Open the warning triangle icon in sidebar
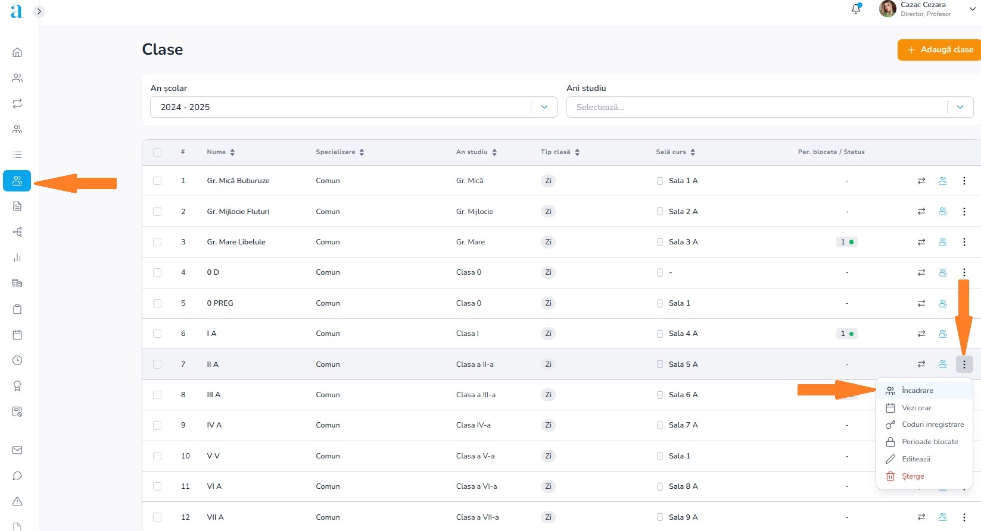The width and height of the screenshot is (981, 531). point(17,501)
